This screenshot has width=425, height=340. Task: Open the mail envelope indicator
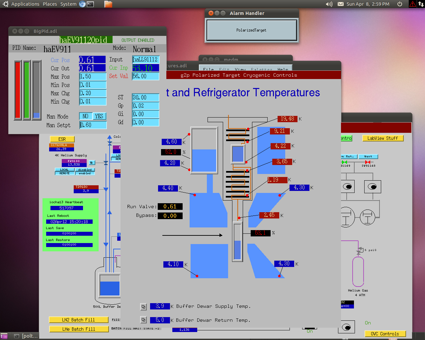click(x=341, y=4)
